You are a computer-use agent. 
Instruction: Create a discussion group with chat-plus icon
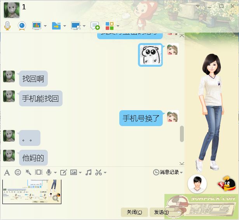95,26
